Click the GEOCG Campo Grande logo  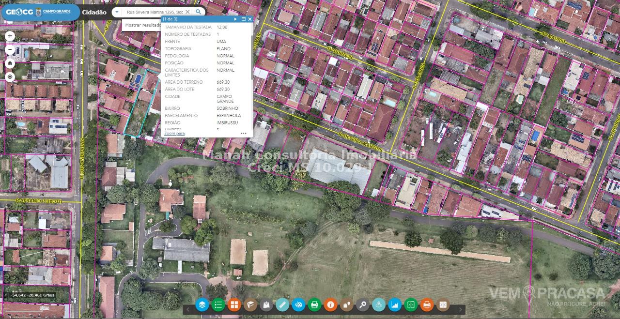tap(40, 12)
